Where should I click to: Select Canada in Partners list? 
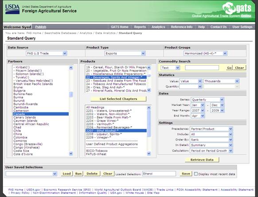tap(41, 114)
